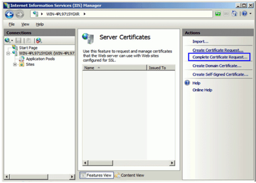Click the arrow after WIN-4PL9715YGXR in address bar
This screenshot has width=256, height=183.
click(84, 14)
